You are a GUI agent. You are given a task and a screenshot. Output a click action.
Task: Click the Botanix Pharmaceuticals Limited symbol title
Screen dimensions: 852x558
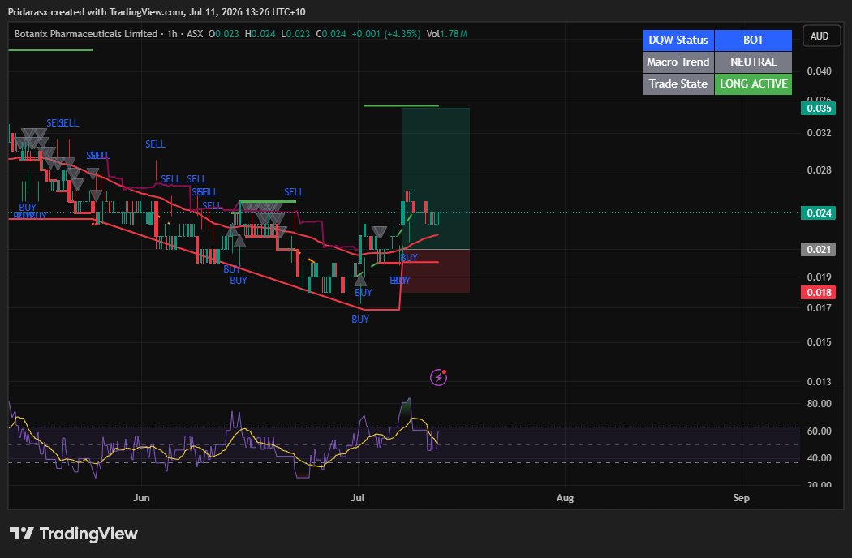[86, 34]
